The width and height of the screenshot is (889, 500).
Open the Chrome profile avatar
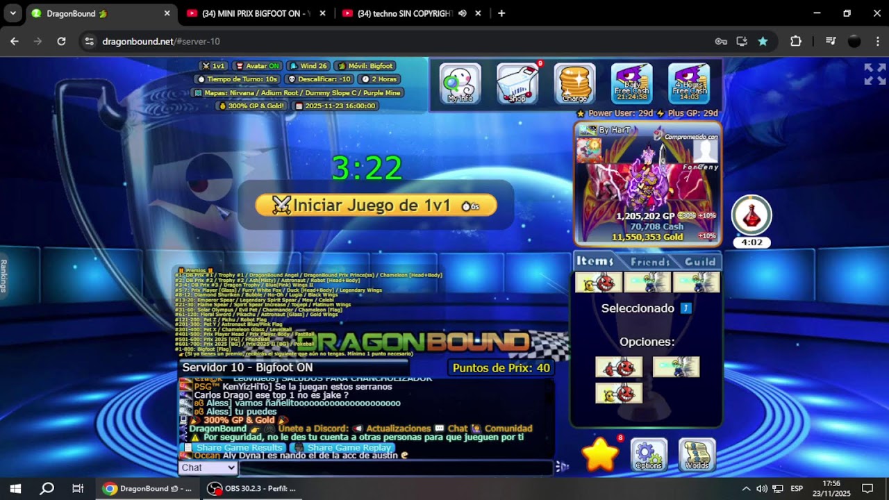coord(854,42)
